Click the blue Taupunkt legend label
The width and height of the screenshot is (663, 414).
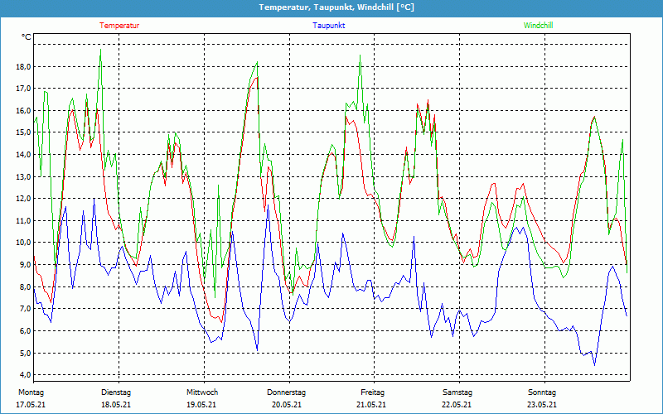329,26
